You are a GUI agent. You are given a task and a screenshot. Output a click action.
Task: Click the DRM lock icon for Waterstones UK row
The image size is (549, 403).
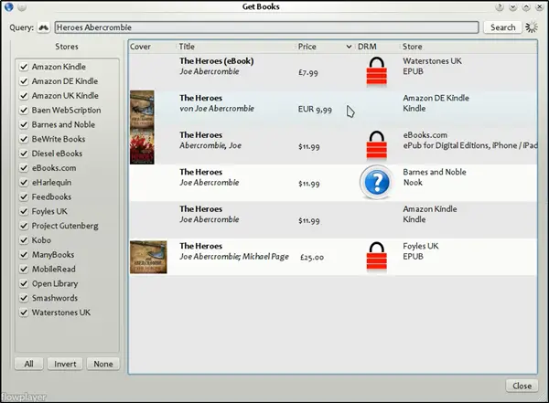point(376,71)
